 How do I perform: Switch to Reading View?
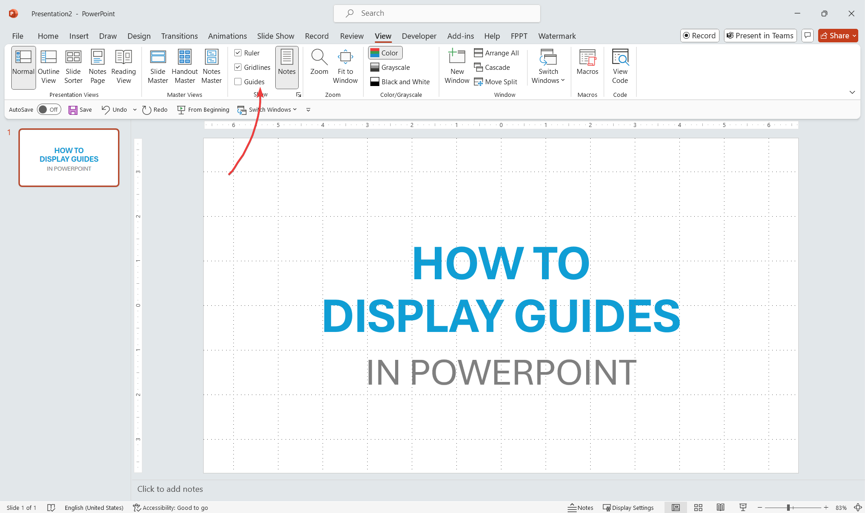coord(123,67)
